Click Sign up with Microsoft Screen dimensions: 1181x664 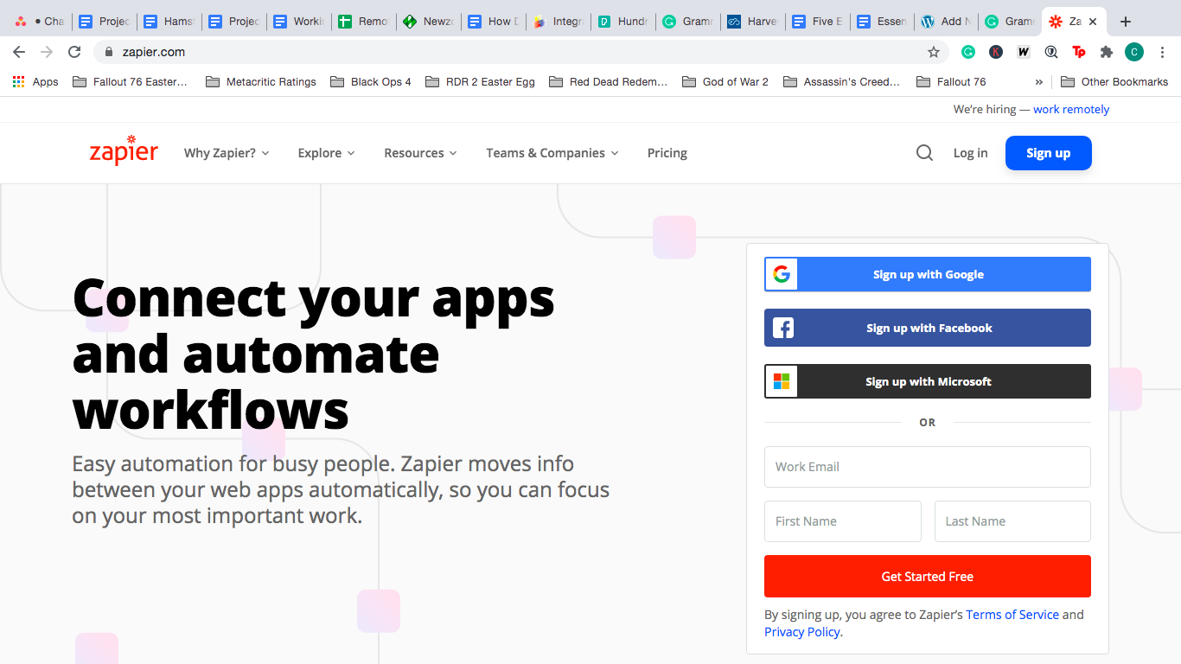pos(928,381)
